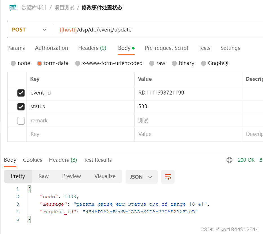The image size is (263, 234).
Task: Uncheck the event_id parameter checkbox
Action: (x=21, y=93)
